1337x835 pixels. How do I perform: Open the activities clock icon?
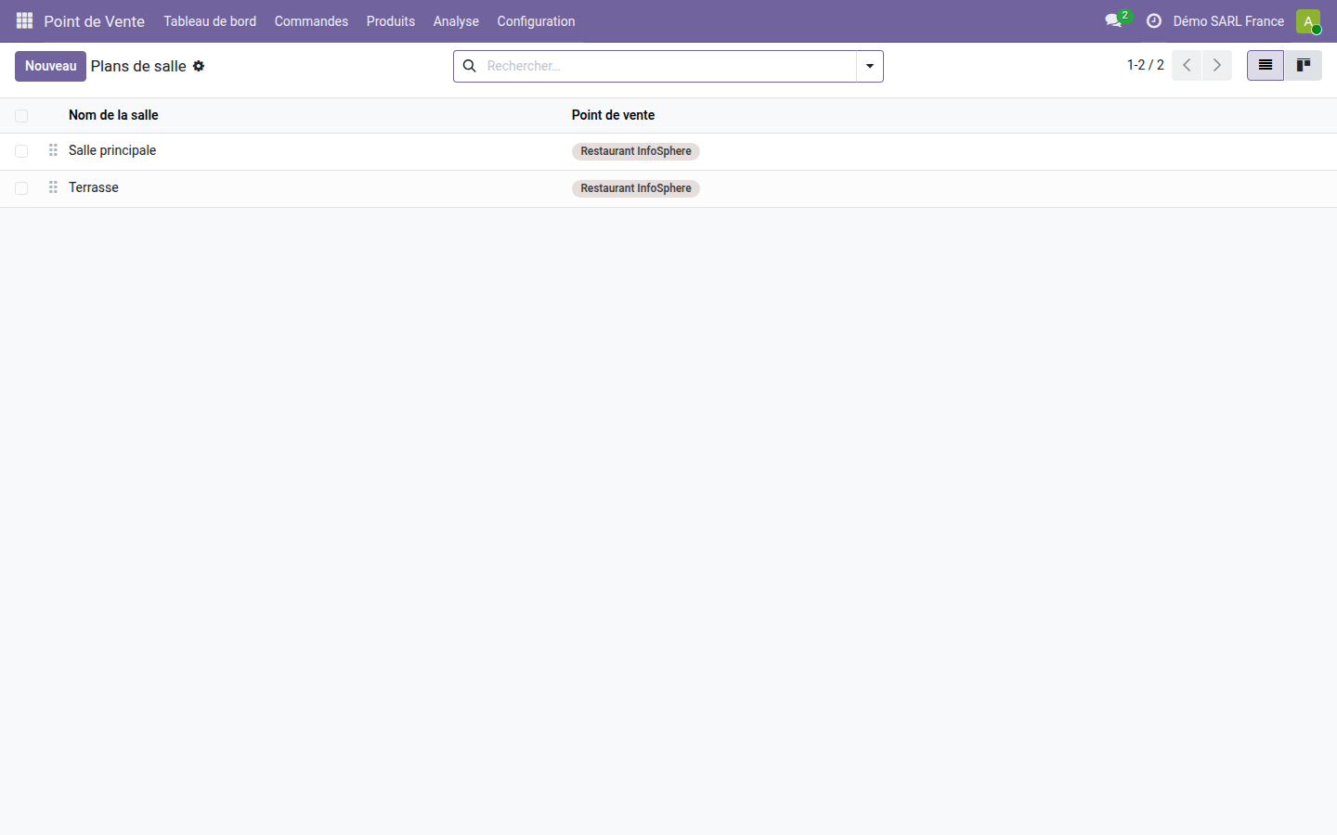pyautogui.click(x=1154, y=20)
